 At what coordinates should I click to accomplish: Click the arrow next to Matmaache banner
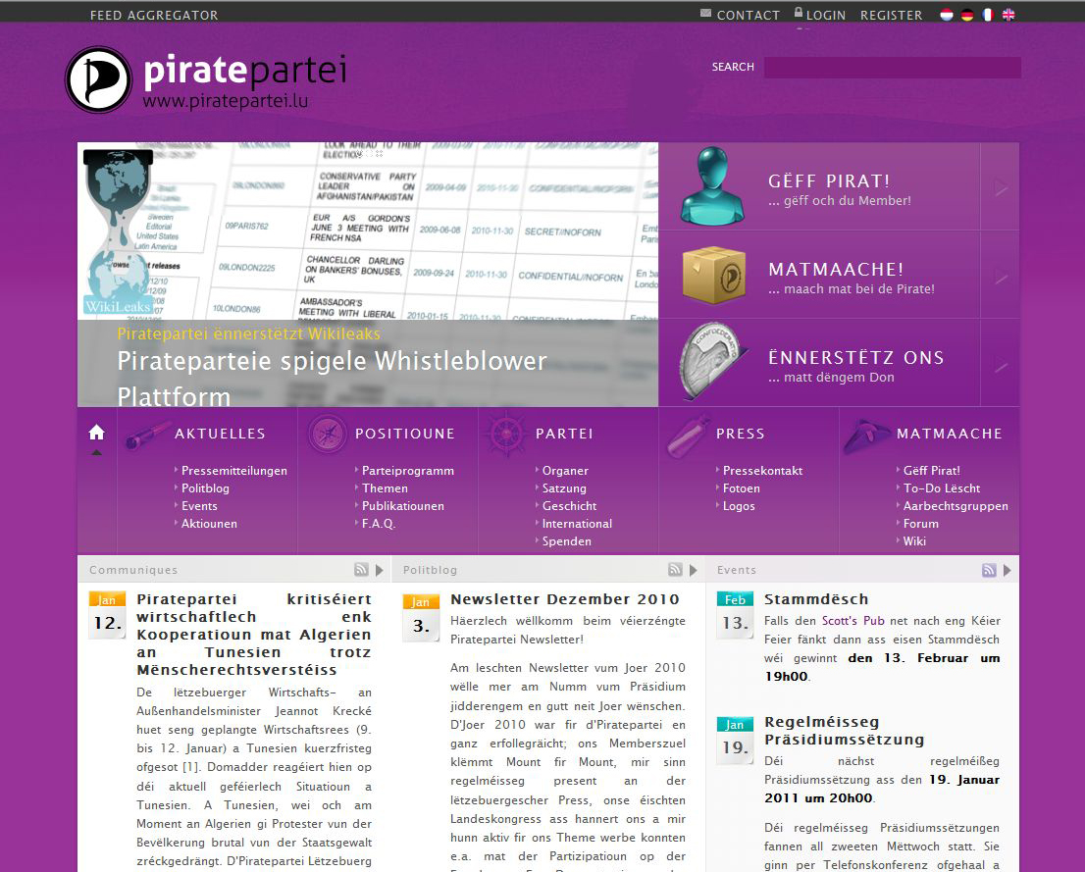(x=1001, y=279)
